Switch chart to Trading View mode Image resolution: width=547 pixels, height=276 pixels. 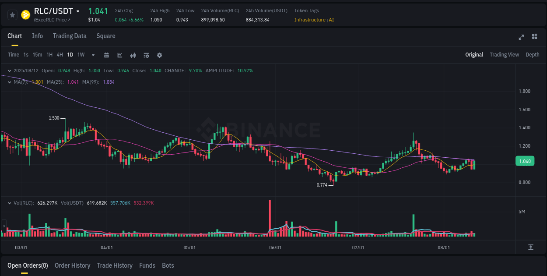click(x=504, y=55)
